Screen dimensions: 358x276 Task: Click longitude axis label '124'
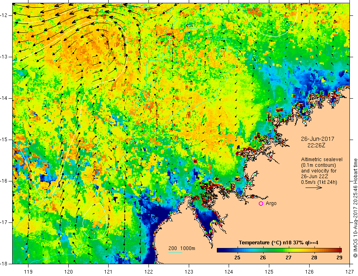[229, 272]
